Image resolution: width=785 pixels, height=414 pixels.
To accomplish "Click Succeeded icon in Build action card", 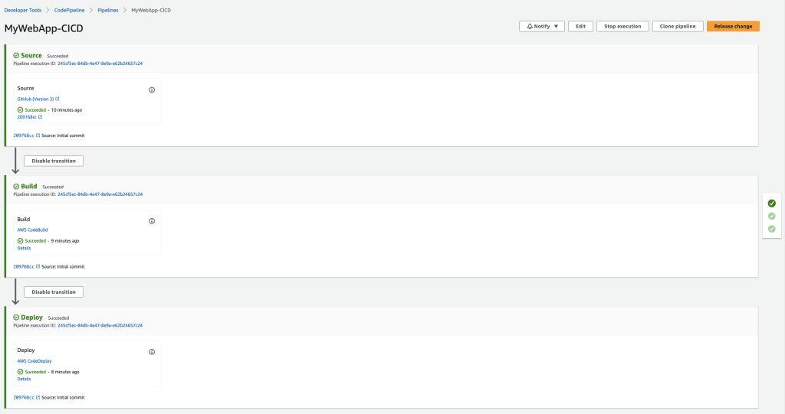I will point(20,241).
